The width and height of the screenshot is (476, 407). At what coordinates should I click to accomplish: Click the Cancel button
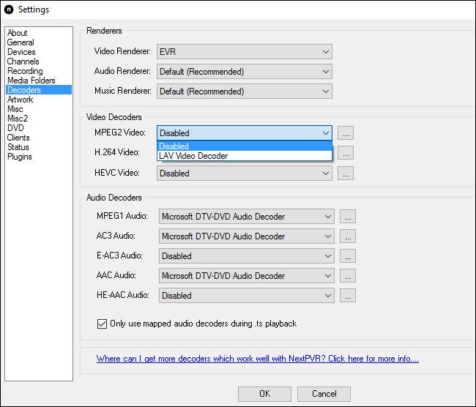(324, 394)
